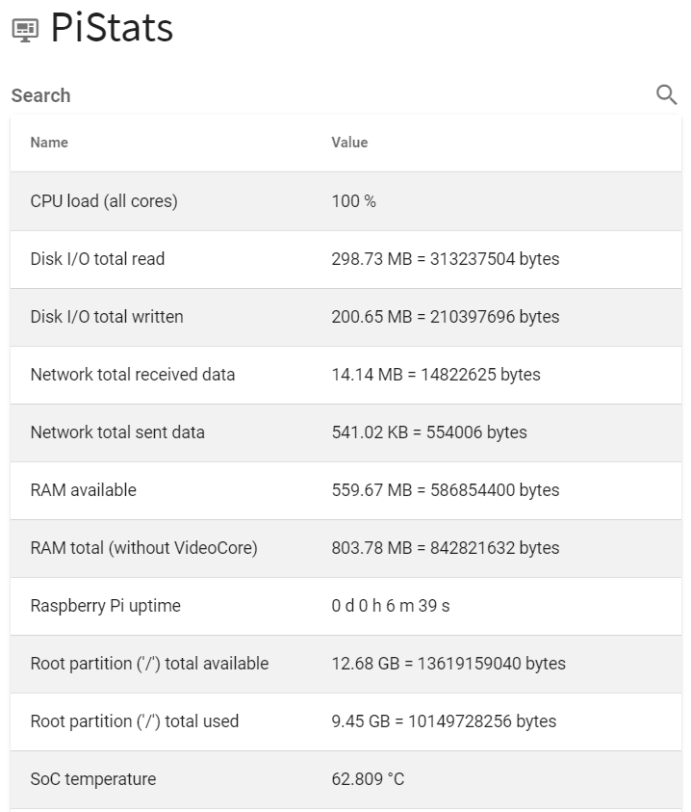Select the Disk I/O total written row
Image resolution: width=691 pixels, height=812 pixels.
coord(345,318)
